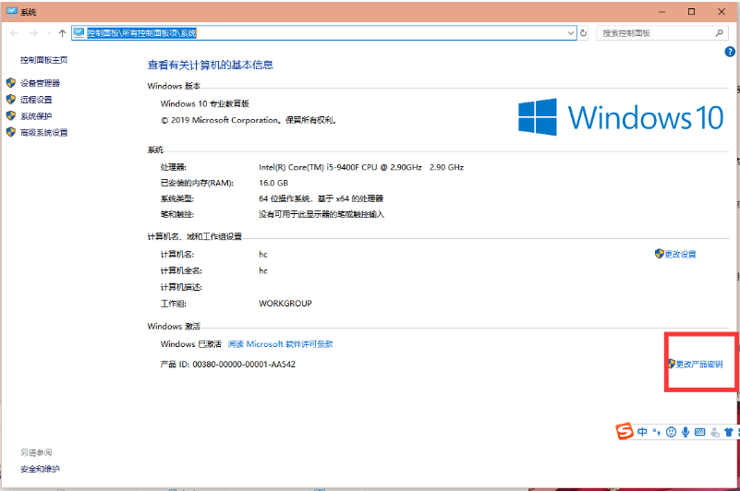Open 远程设置 in the sidebar

pyautogui.click(x=36, y=100)
